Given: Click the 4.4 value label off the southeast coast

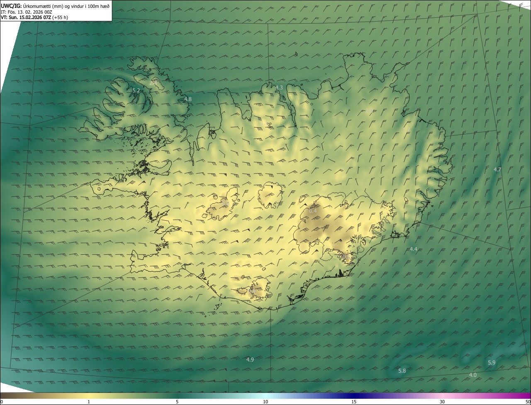Looking at the screenshot, I should point(414,249).
